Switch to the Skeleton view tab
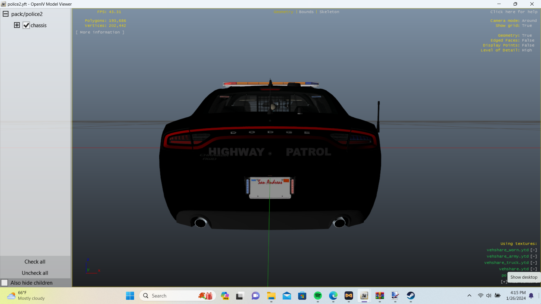541x304 pixels. click(x=329, y=12)
